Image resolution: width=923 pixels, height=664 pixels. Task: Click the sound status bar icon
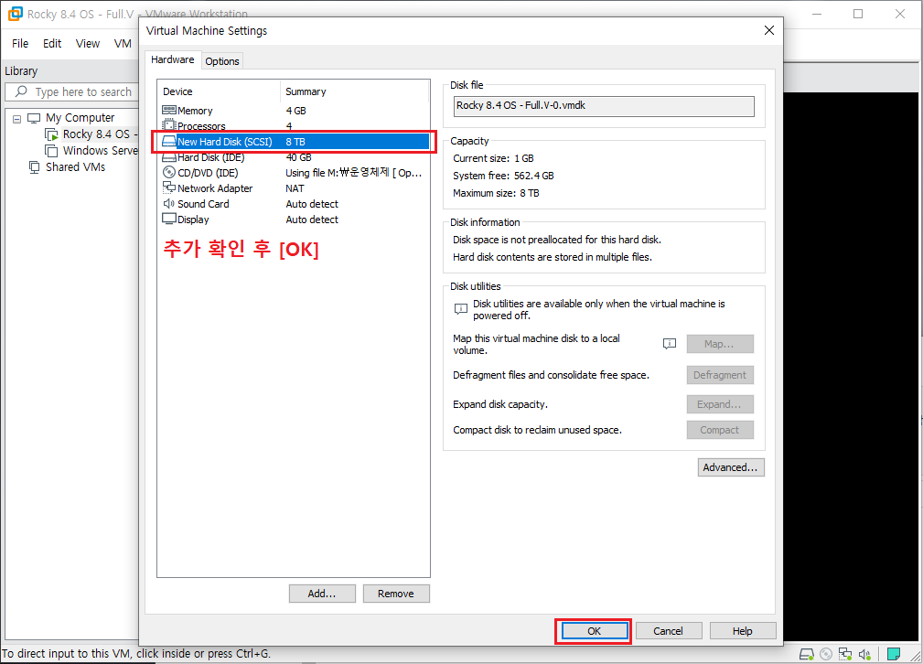[864, 654]
